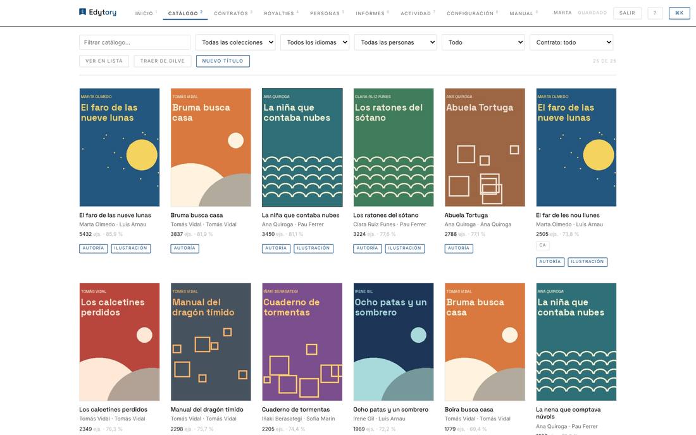Open the ⌘K command palette button
This screenshot has height=435, width=696.
[x=679, y=13]
